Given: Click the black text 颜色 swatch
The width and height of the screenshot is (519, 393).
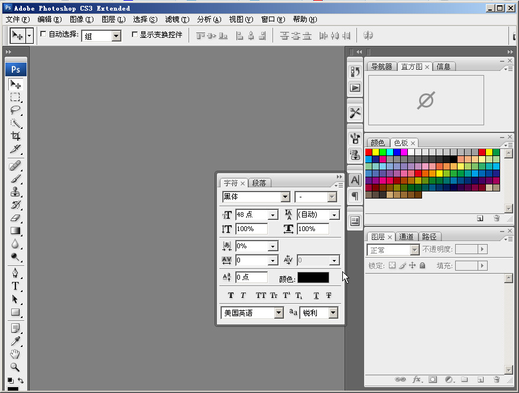Looking at the screenshot, I should pos(313,277).
